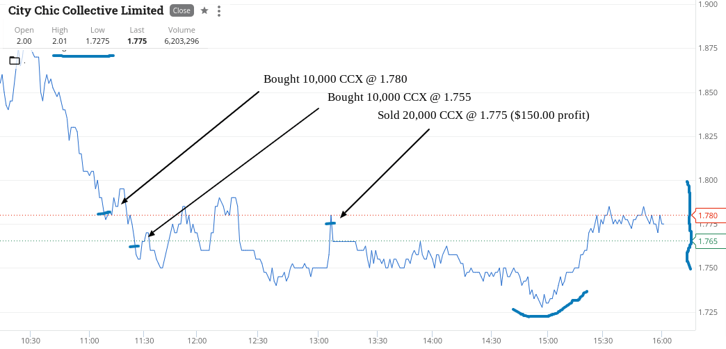The height and width of the screenshot is (349, 726).
Task: Click the 1.800 price axis label
Action: point(707,180)
